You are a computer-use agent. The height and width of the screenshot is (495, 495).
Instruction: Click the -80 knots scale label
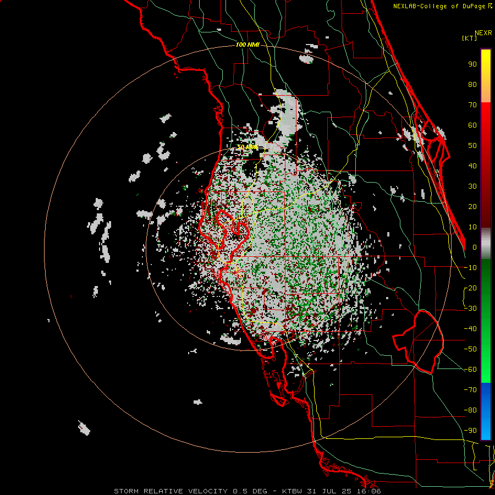coord(470,410)
